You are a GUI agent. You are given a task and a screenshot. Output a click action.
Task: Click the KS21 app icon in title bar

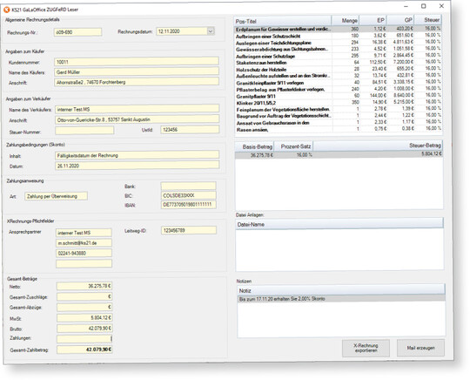pyautogui.click(x=7, y=10)
